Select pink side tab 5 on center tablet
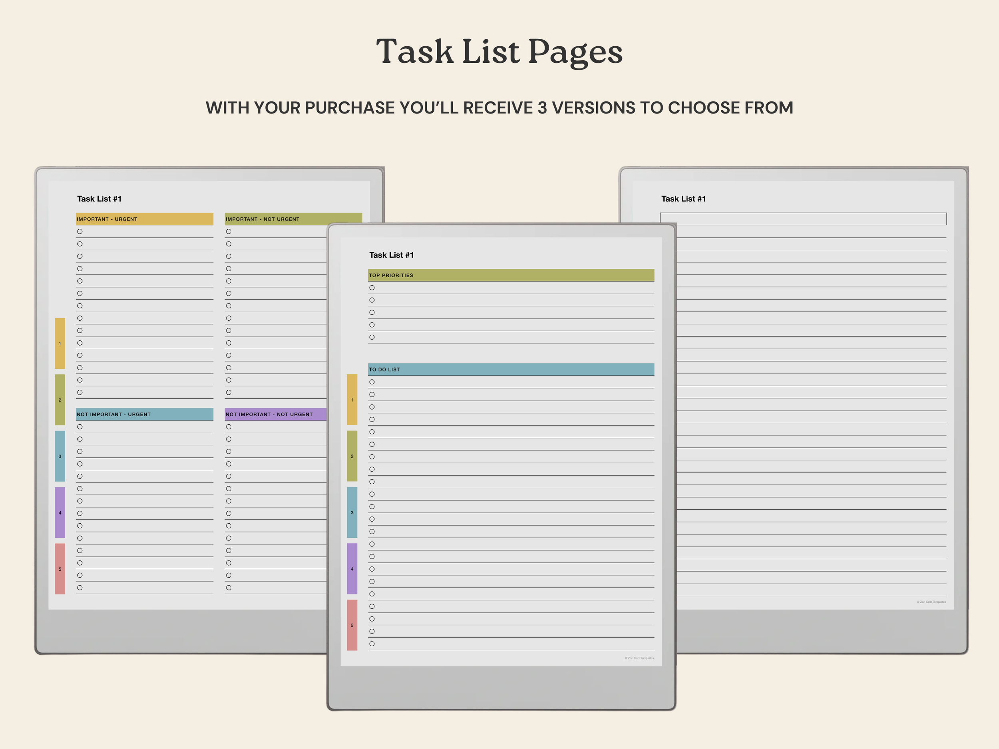Screen dimensions: 999x749 pos(352,625)
